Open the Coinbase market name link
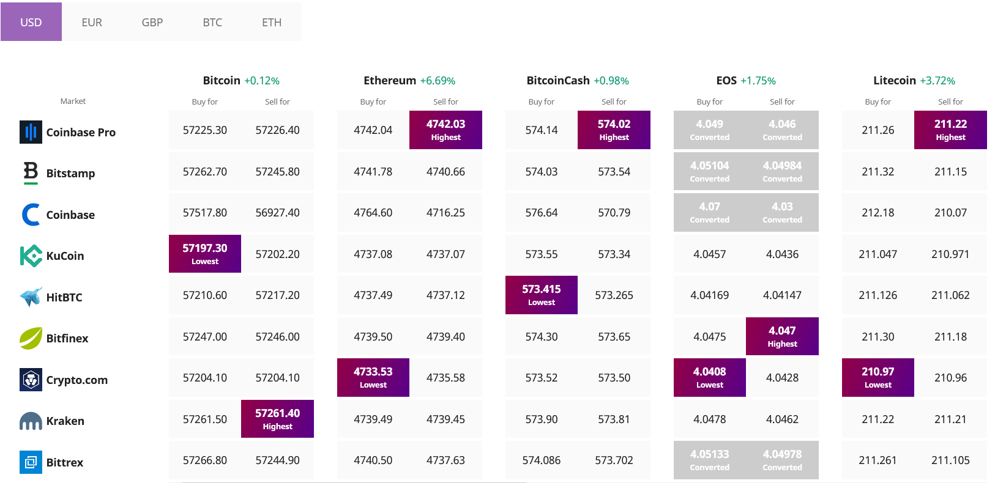This screenshot has height=483, width=995. (x=70, y=215)
